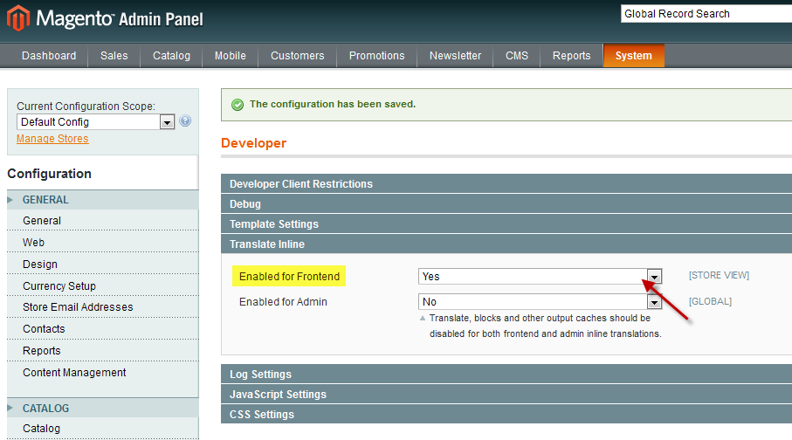Expand the Debug section

coord(245,204)
